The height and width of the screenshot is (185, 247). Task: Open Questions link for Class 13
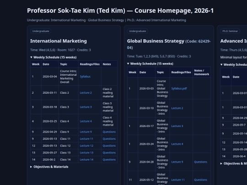click(109, 153)
